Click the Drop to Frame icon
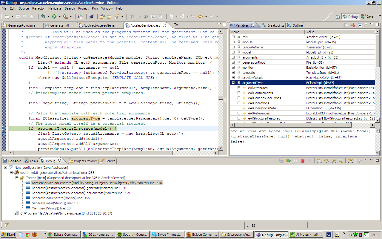 [x=341, y=161]
